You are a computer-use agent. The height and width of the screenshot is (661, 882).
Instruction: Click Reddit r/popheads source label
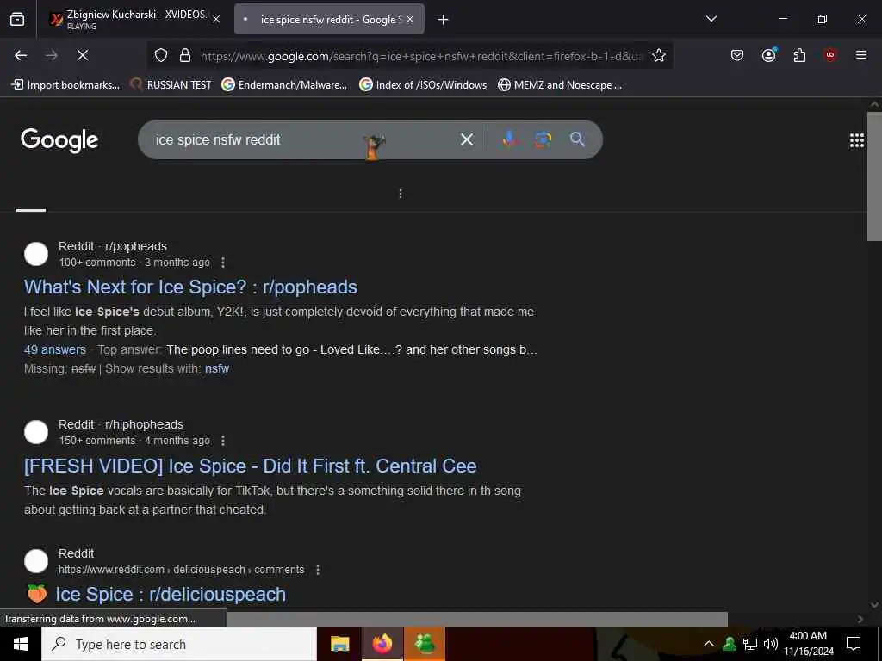tap(113, 246)
